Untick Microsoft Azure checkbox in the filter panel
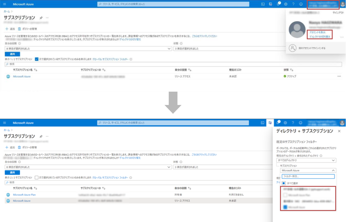The image size is (346, 222). coord(285,207)
